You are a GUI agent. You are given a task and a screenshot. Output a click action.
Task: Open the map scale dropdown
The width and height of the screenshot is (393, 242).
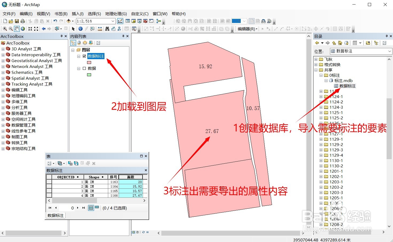click(x=113, y=21)
